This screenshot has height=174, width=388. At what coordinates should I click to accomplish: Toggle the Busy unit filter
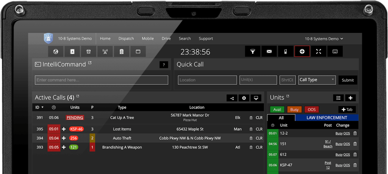pos(294,109)
